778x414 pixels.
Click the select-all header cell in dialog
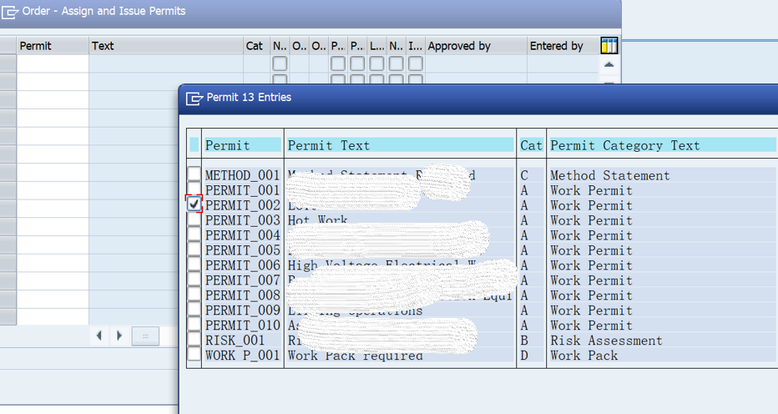tap(194, 145)
